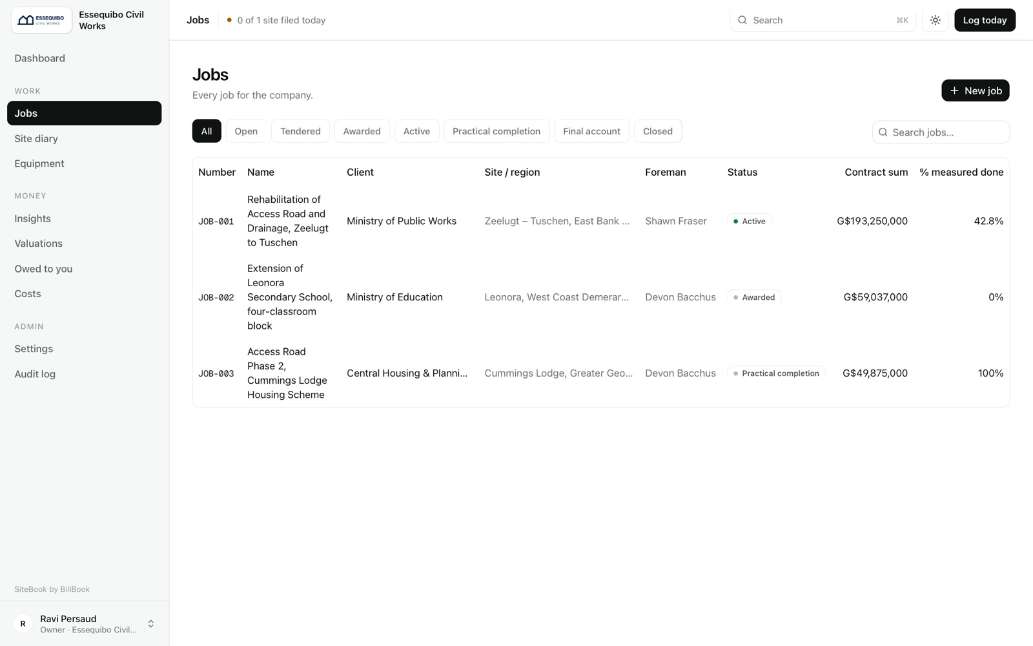Filter jobs by Practical completion tab

(496, 131)
